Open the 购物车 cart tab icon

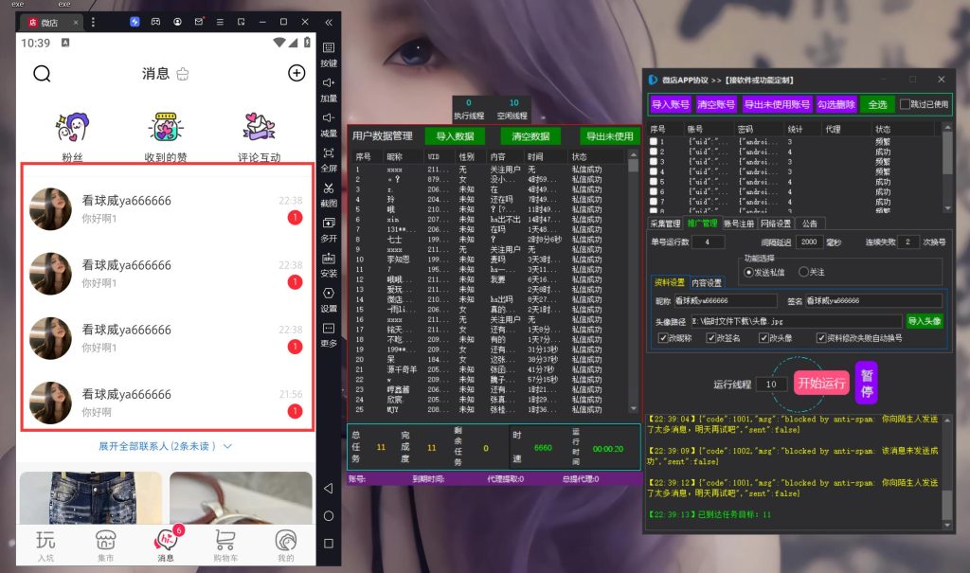coord(225,540)
